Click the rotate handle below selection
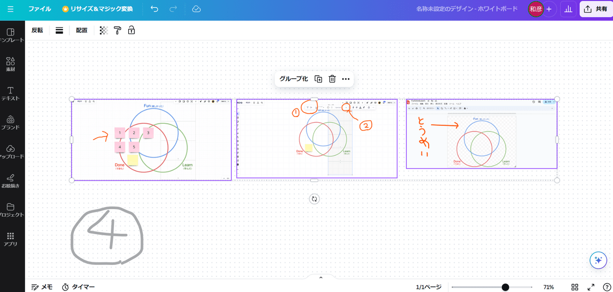The height and width of the screenshot is (292, 613). pyautogui.click(x=314, y=199)
